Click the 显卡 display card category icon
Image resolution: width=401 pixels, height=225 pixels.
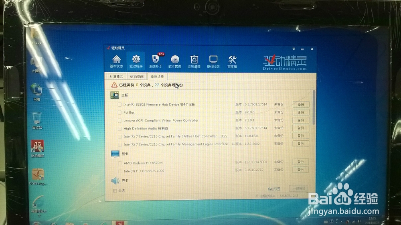point(115,154)
